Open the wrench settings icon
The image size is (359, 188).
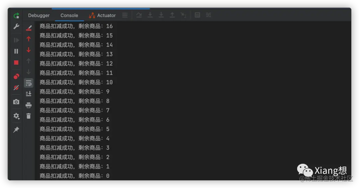(x=16, y=27)
